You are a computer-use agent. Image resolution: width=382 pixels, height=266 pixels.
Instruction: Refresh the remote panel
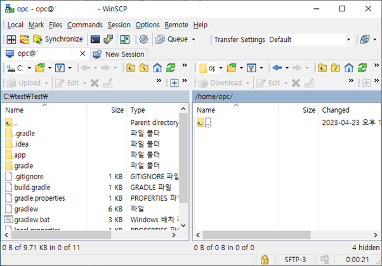click(362, 68)
